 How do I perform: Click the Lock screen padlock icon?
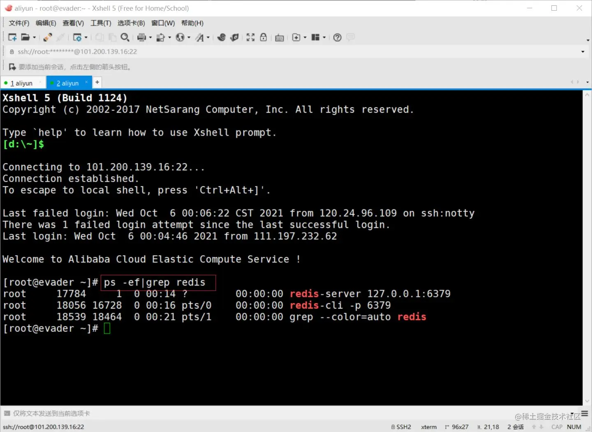pos(263,37)
